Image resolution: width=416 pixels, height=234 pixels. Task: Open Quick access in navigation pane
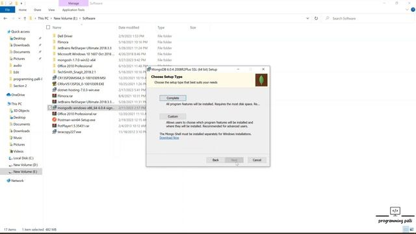20,32
